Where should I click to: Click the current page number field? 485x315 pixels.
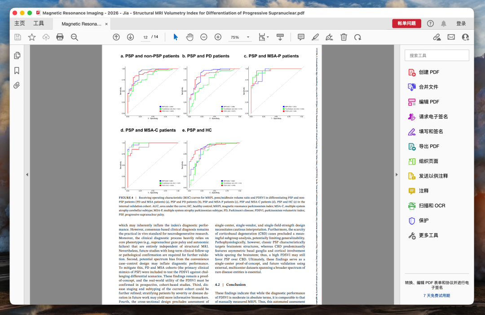(145, 37)
